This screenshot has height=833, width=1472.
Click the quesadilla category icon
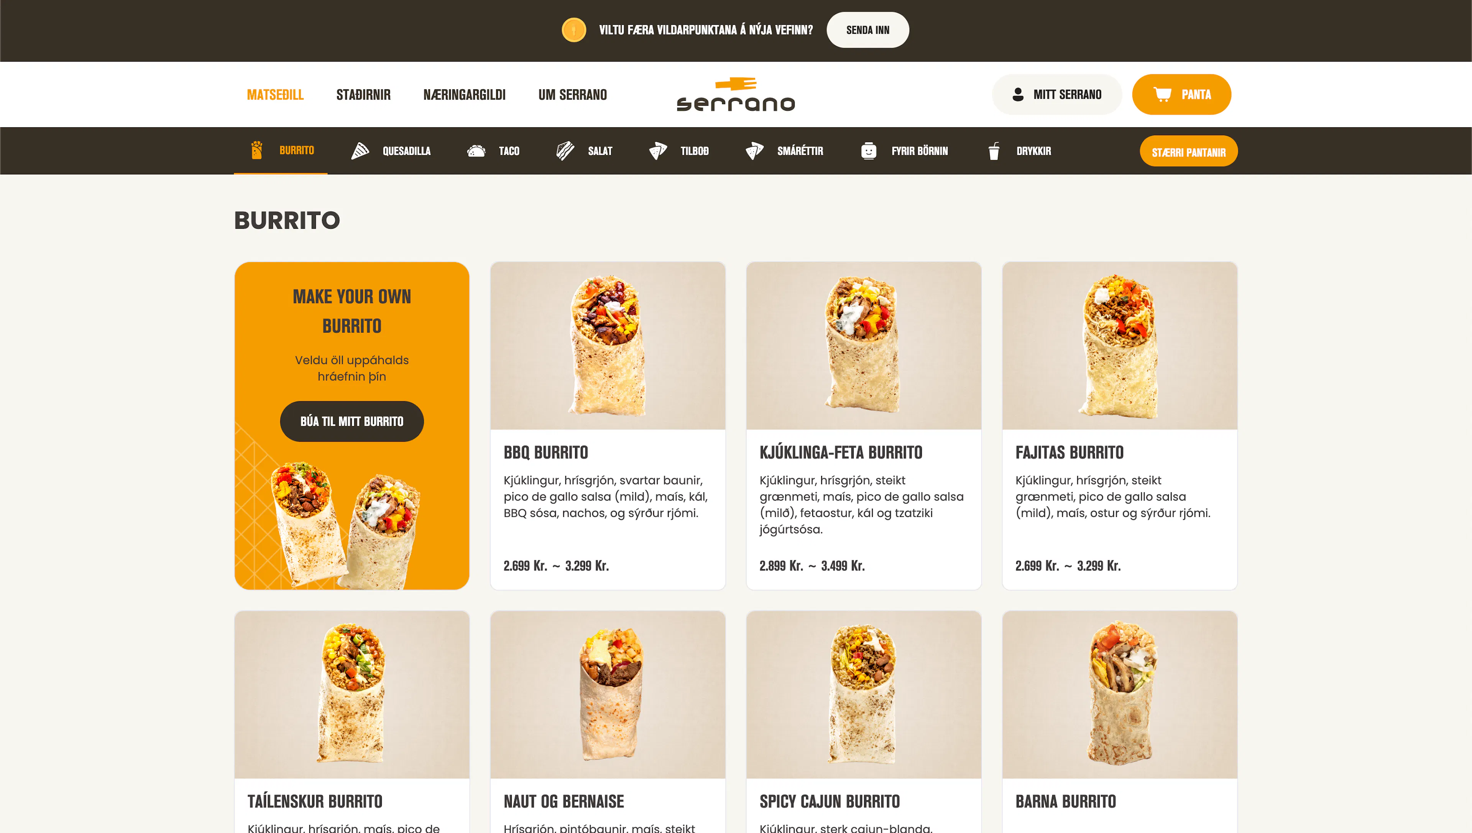point(360,151)
